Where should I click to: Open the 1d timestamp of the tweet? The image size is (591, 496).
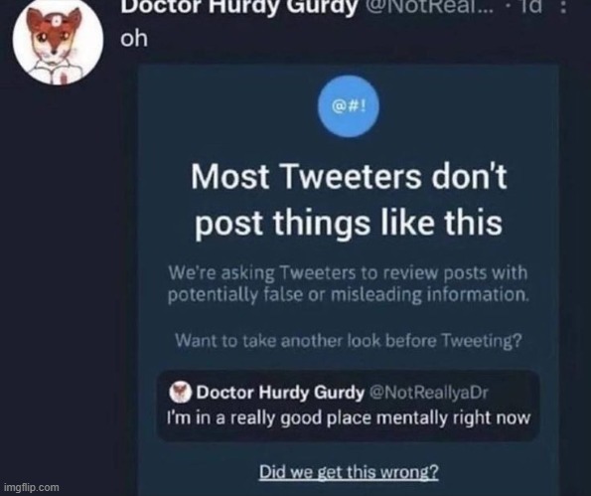[x=530, y=7]
